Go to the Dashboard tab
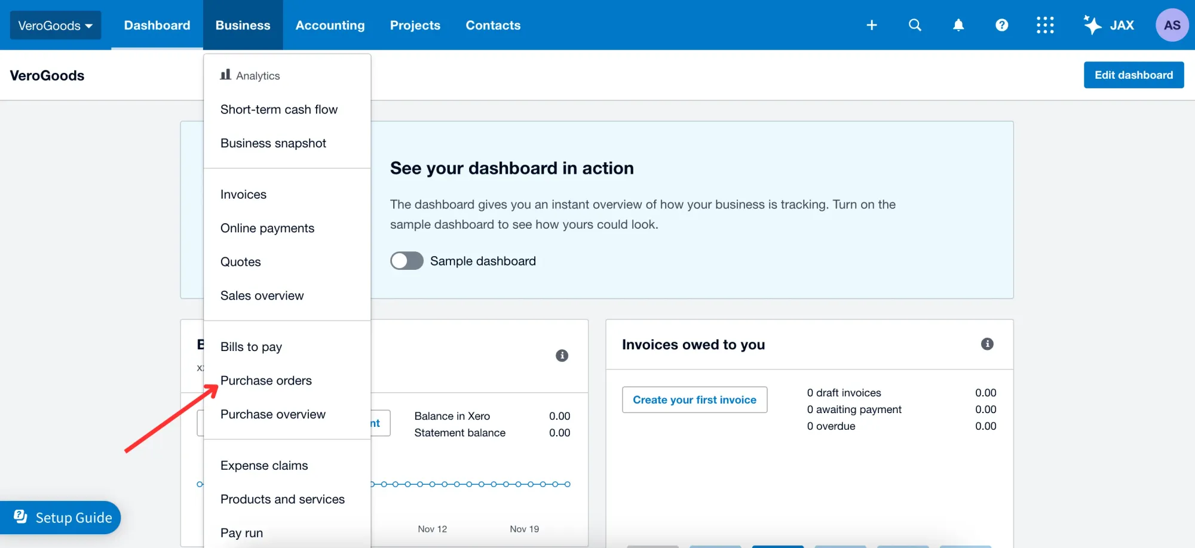The image size is (1195, 548). (x=157, y=25)
